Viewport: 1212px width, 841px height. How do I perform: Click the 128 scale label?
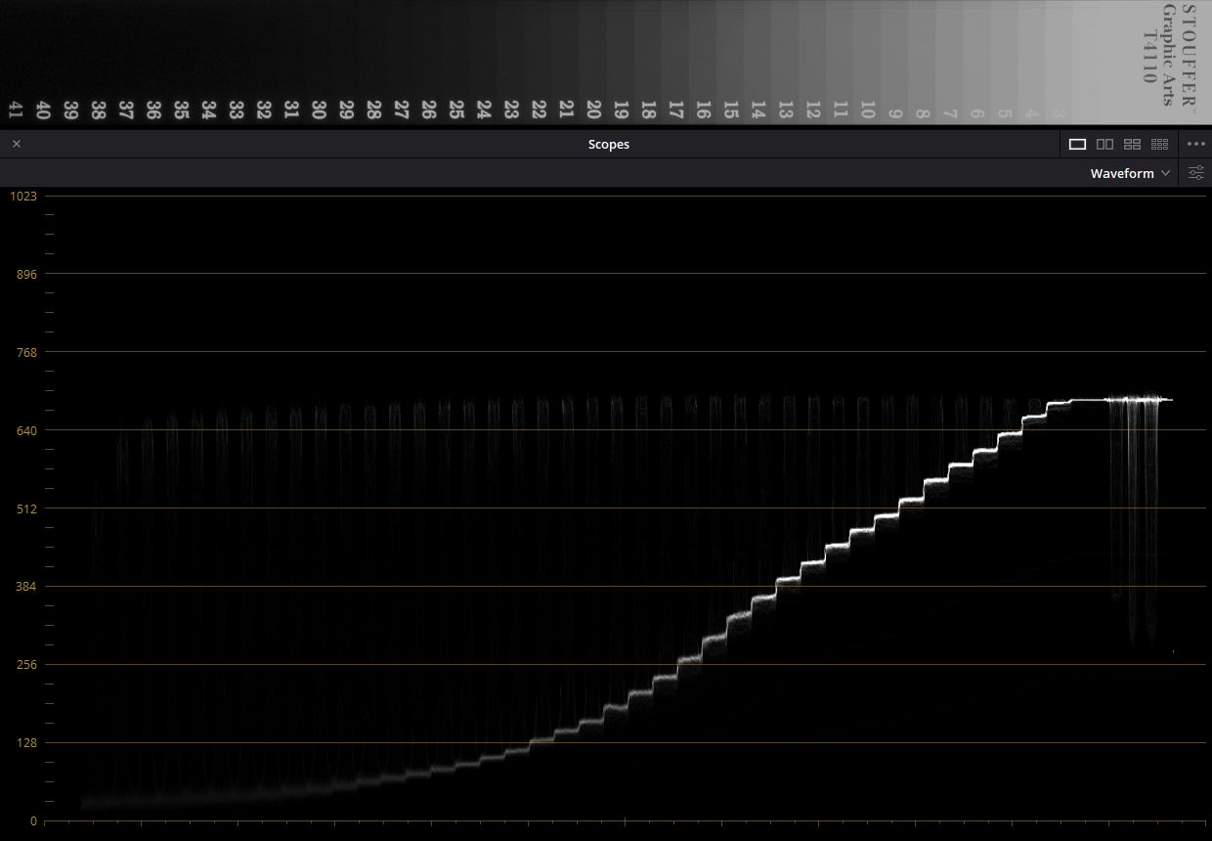point(26,743)
